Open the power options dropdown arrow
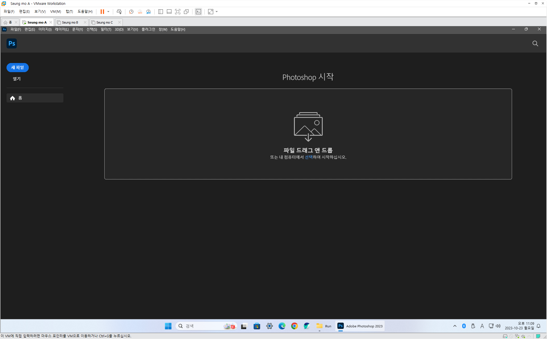 pyautogui.click(x=108, y=12)
